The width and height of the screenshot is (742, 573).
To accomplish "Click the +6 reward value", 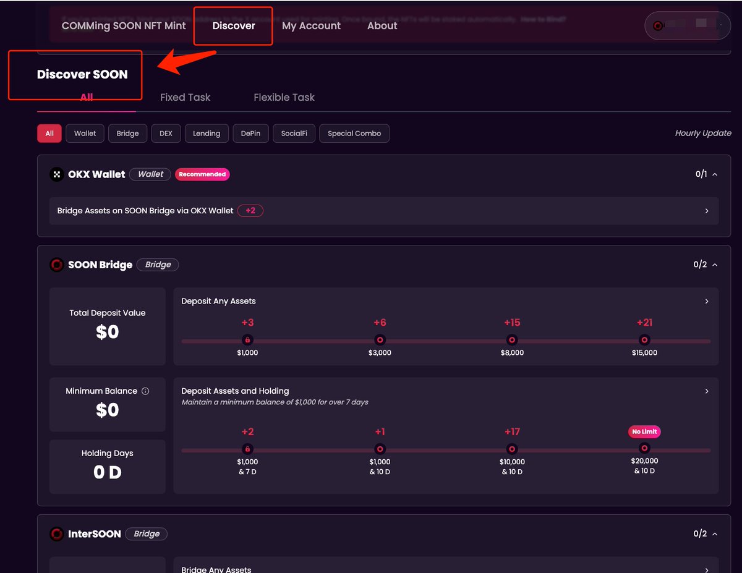I will click(x=380, y=323).
